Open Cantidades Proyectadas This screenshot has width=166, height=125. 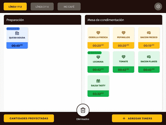(x=29, y=118)
